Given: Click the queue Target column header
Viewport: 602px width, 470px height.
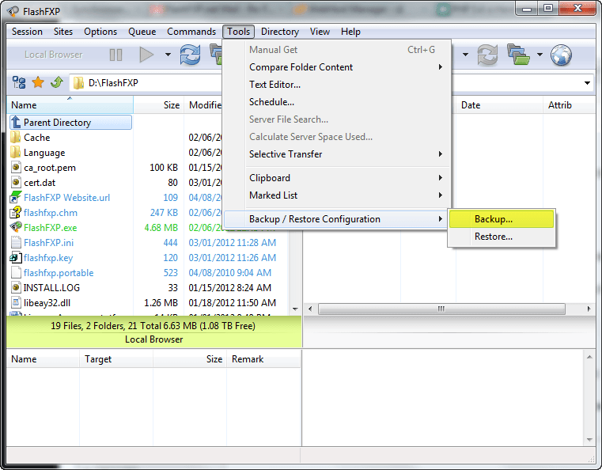Looking at the screenshot, I should pyautogui.click(x=116, y=359).
